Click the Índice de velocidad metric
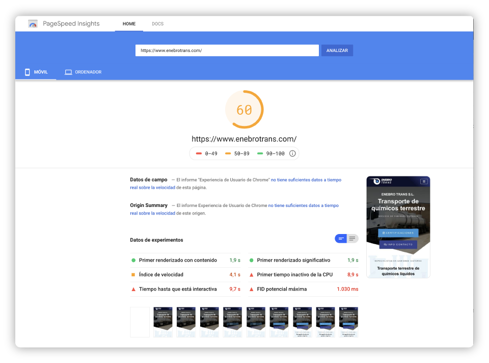The height and width of the screenshot is (363, 489). (x=185, y=275)
